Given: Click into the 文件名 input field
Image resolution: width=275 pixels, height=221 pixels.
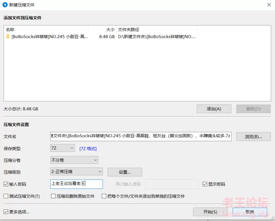Looking at the screenshot, I should tap(141, 136).
